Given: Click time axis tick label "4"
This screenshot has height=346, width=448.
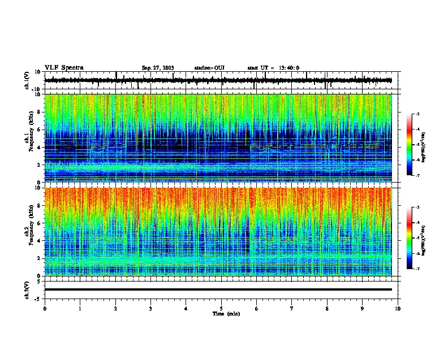Looking at the screenshot, I should (x=186, y=309).
